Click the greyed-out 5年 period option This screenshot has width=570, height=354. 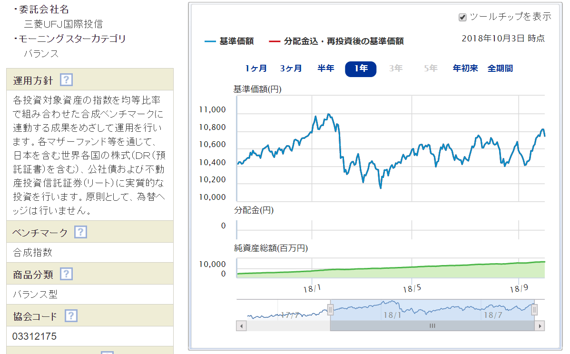pos(431,69)
